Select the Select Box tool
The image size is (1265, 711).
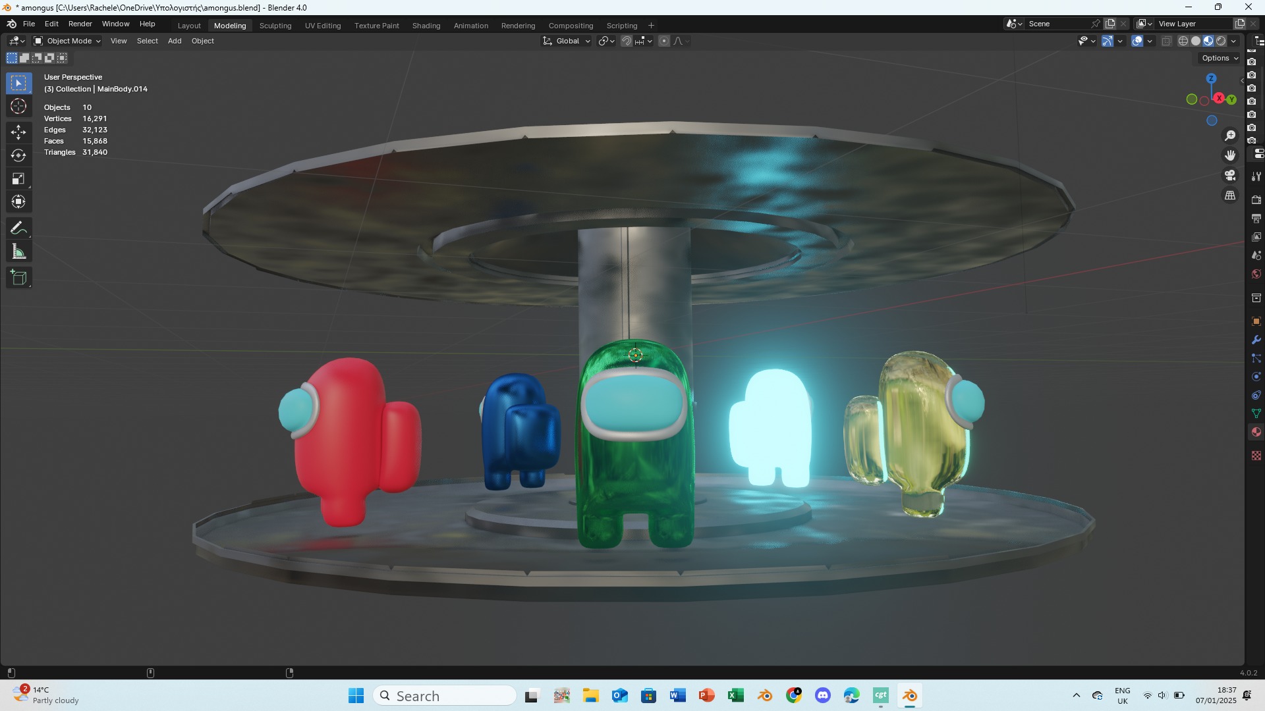(18, 83)
